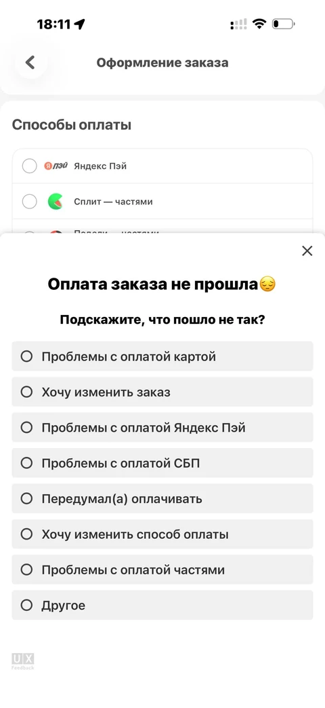Select "Хочу изменить способ оплаты"
Viewport: 325px width, 708px height.
pyautogui.click(x=162, y=534)
